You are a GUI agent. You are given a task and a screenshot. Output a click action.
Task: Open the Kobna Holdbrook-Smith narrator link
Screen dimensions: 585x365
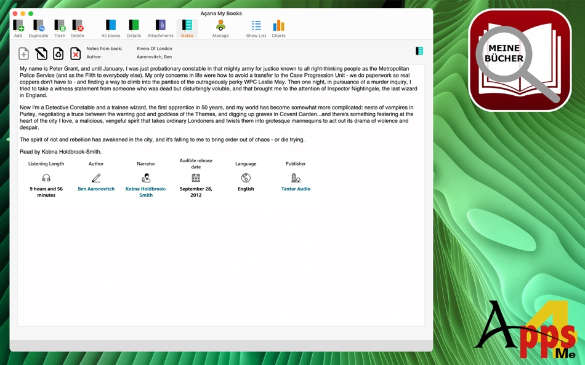(146, 192)
